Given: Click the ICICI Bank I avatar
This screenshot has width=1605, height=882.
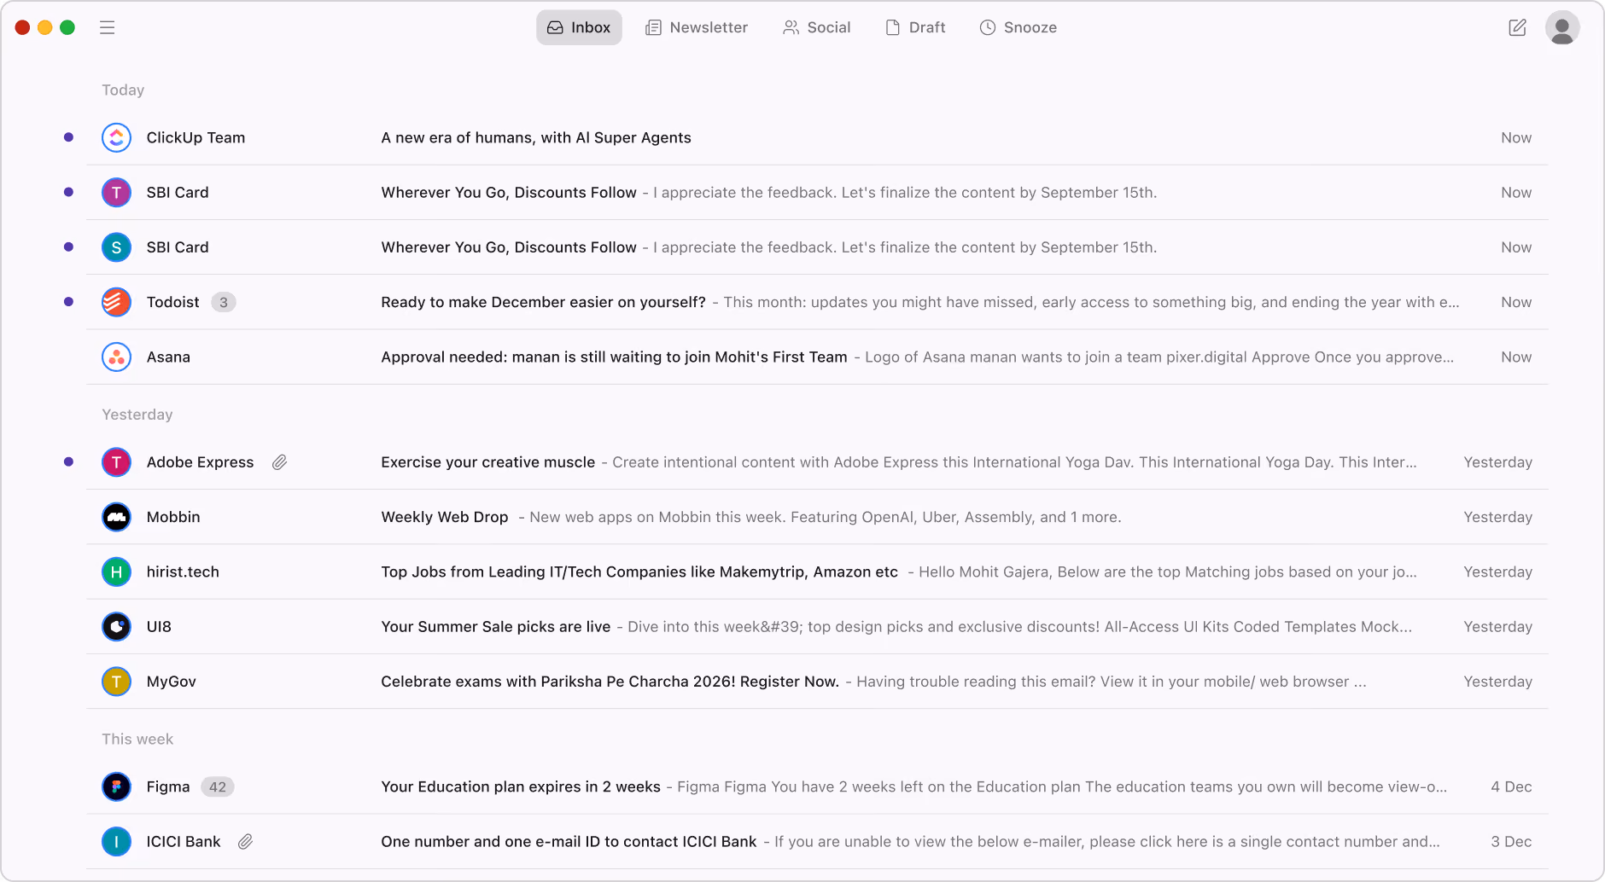Looking at the screenshot, I should pos(116,842).
